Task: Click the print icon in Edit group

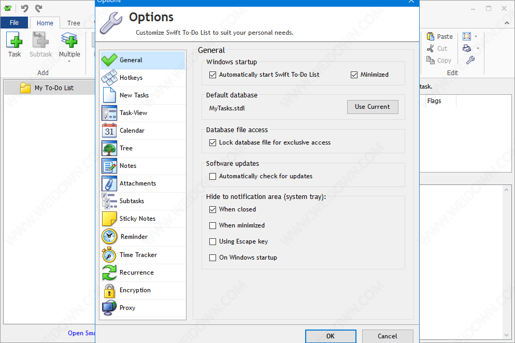Action: point(467,48)
